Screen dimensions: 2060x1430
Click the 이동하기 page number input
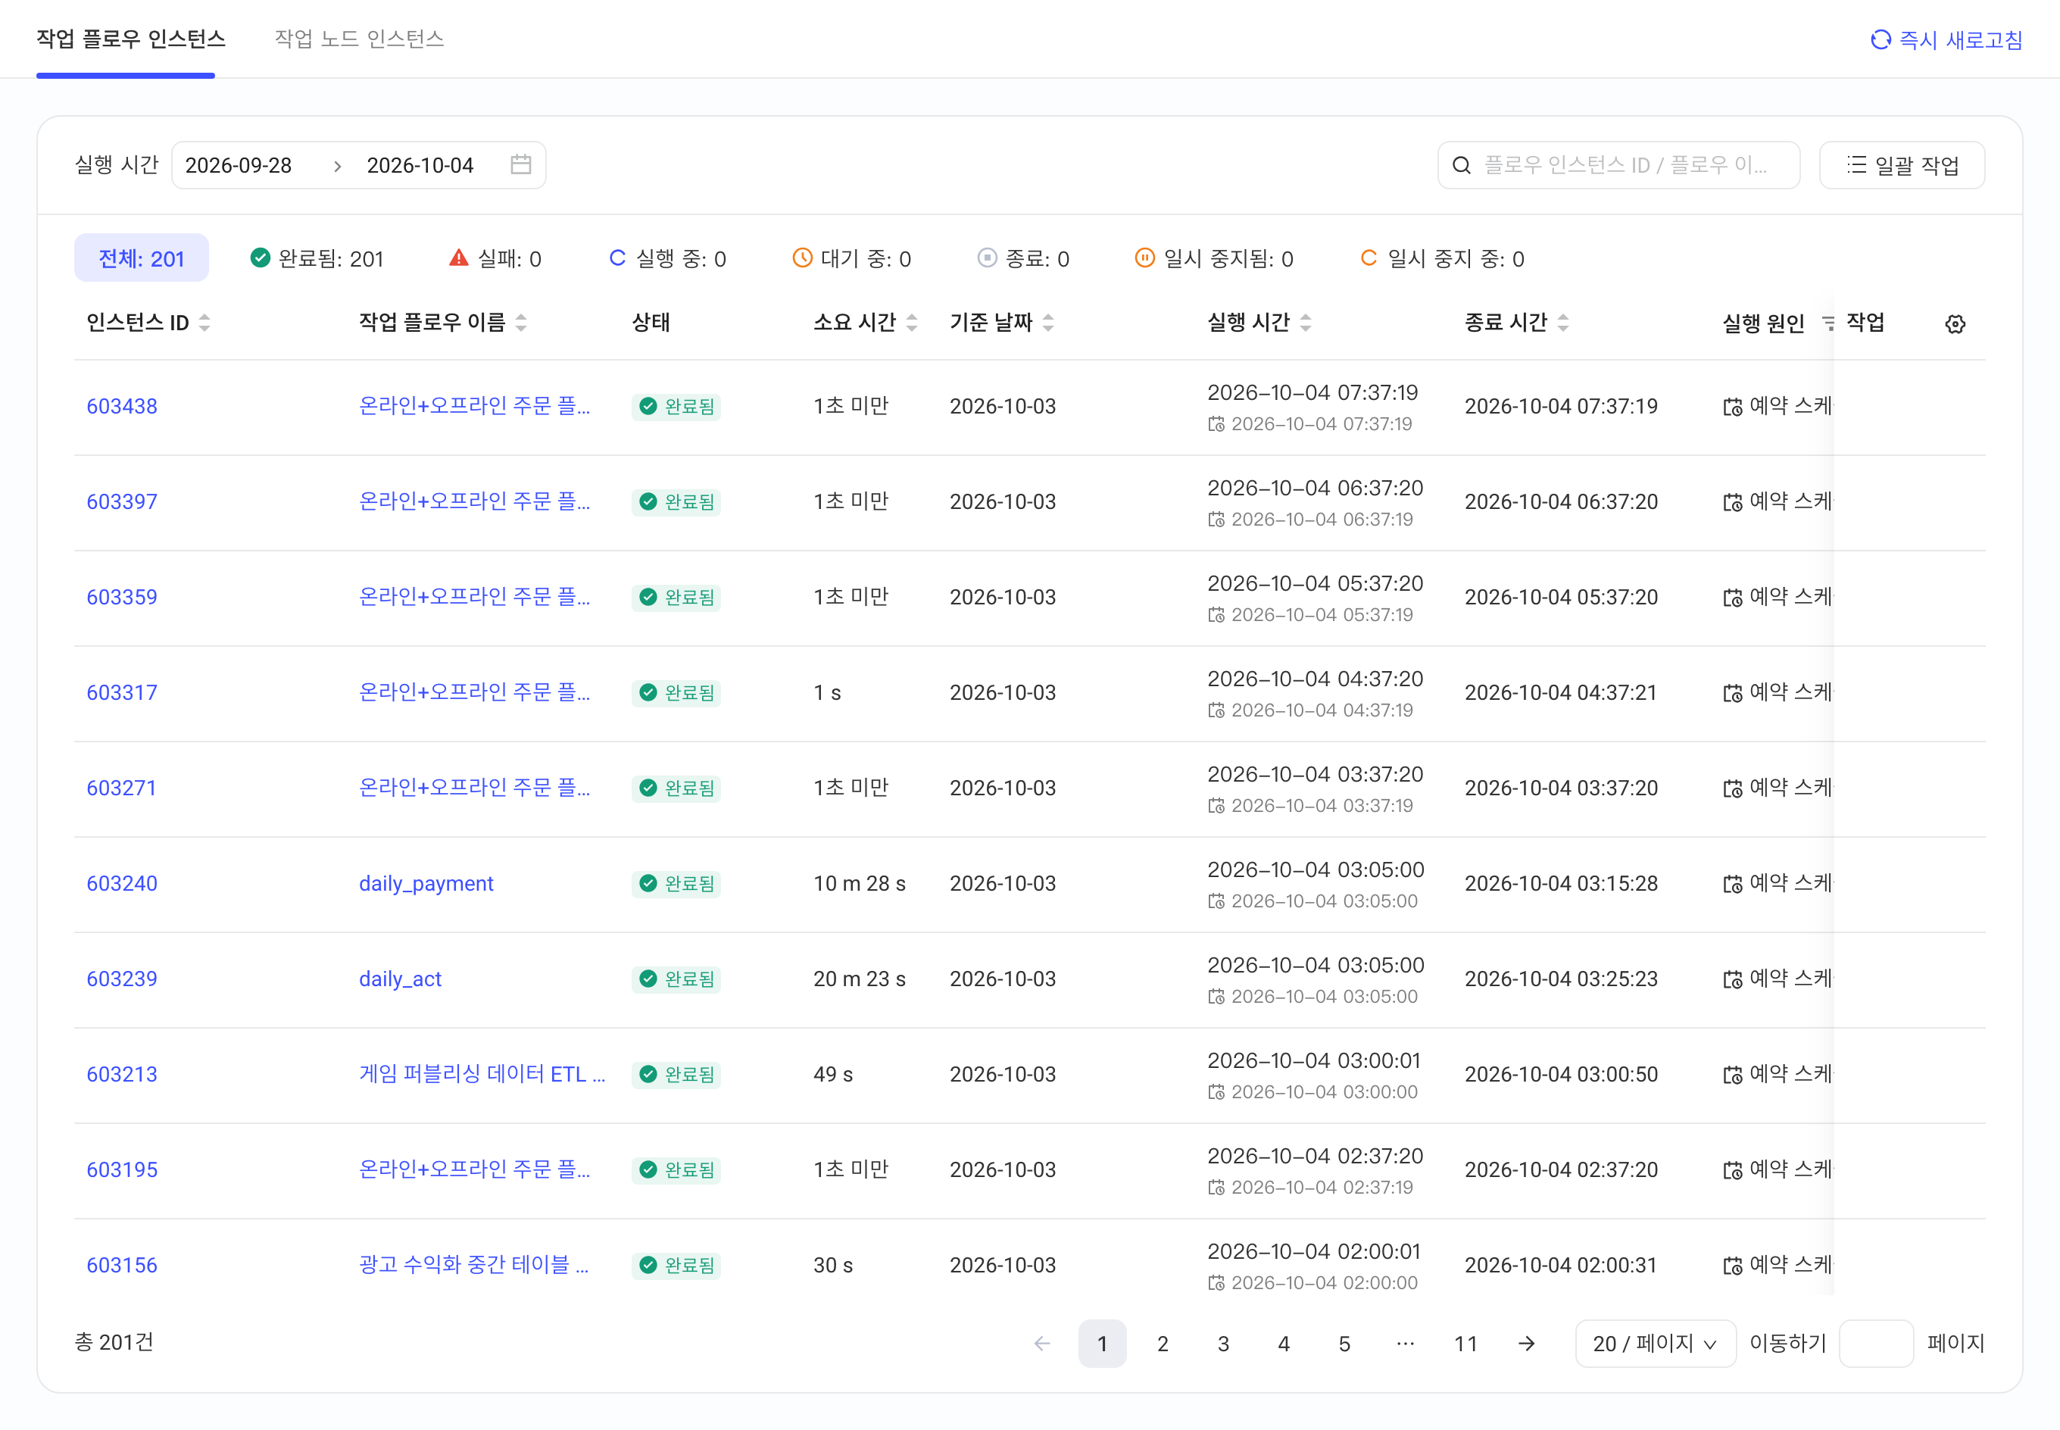[x=1875, y=1343]
